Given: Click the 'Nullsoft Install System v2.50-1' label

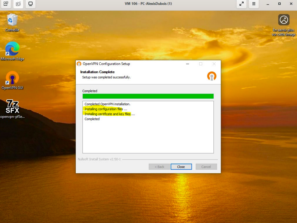Looking at the screenshot, I should pos(99,159).
